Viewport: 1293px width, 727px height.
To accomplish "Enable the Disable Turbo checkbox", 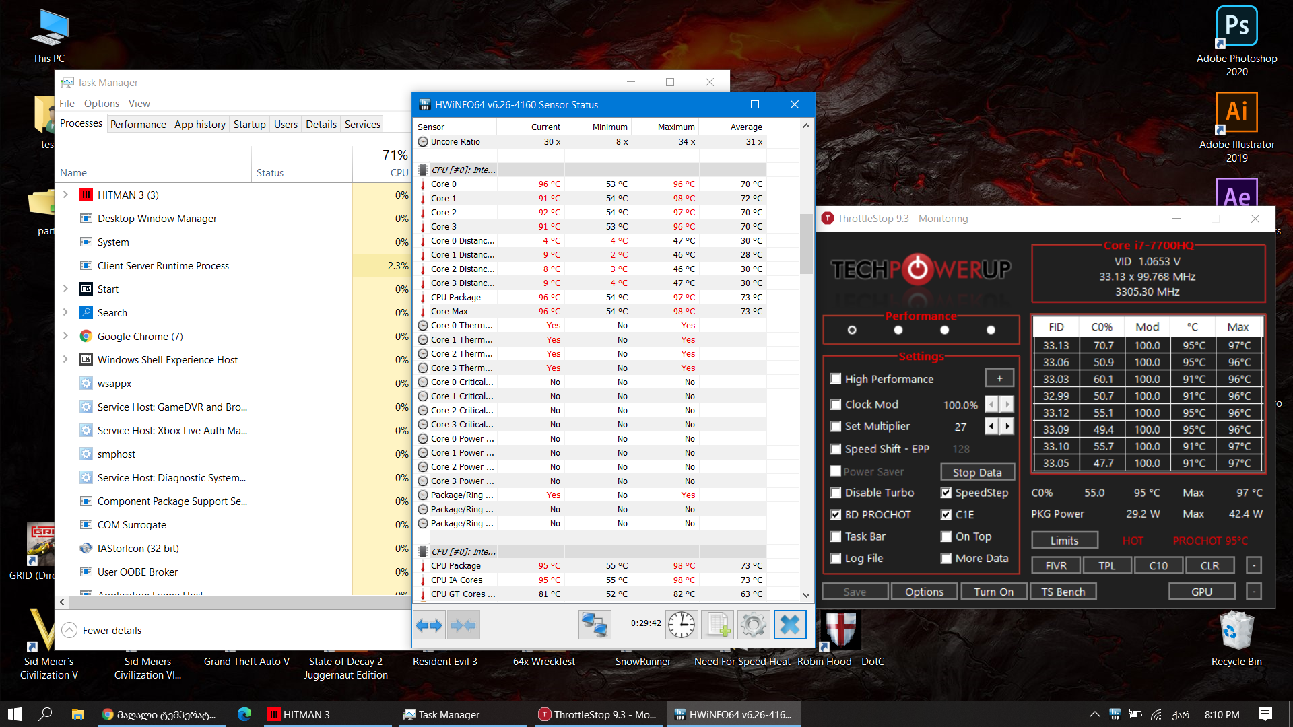I will [836, 493].
